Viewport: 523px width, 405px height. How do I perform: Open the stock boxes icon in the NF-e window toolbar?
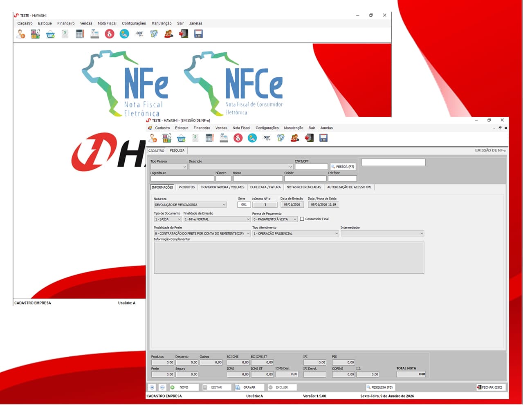167,138
